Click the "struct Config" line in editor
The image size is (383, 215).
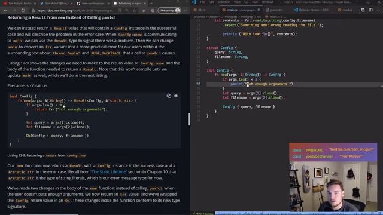pos(221,48)
